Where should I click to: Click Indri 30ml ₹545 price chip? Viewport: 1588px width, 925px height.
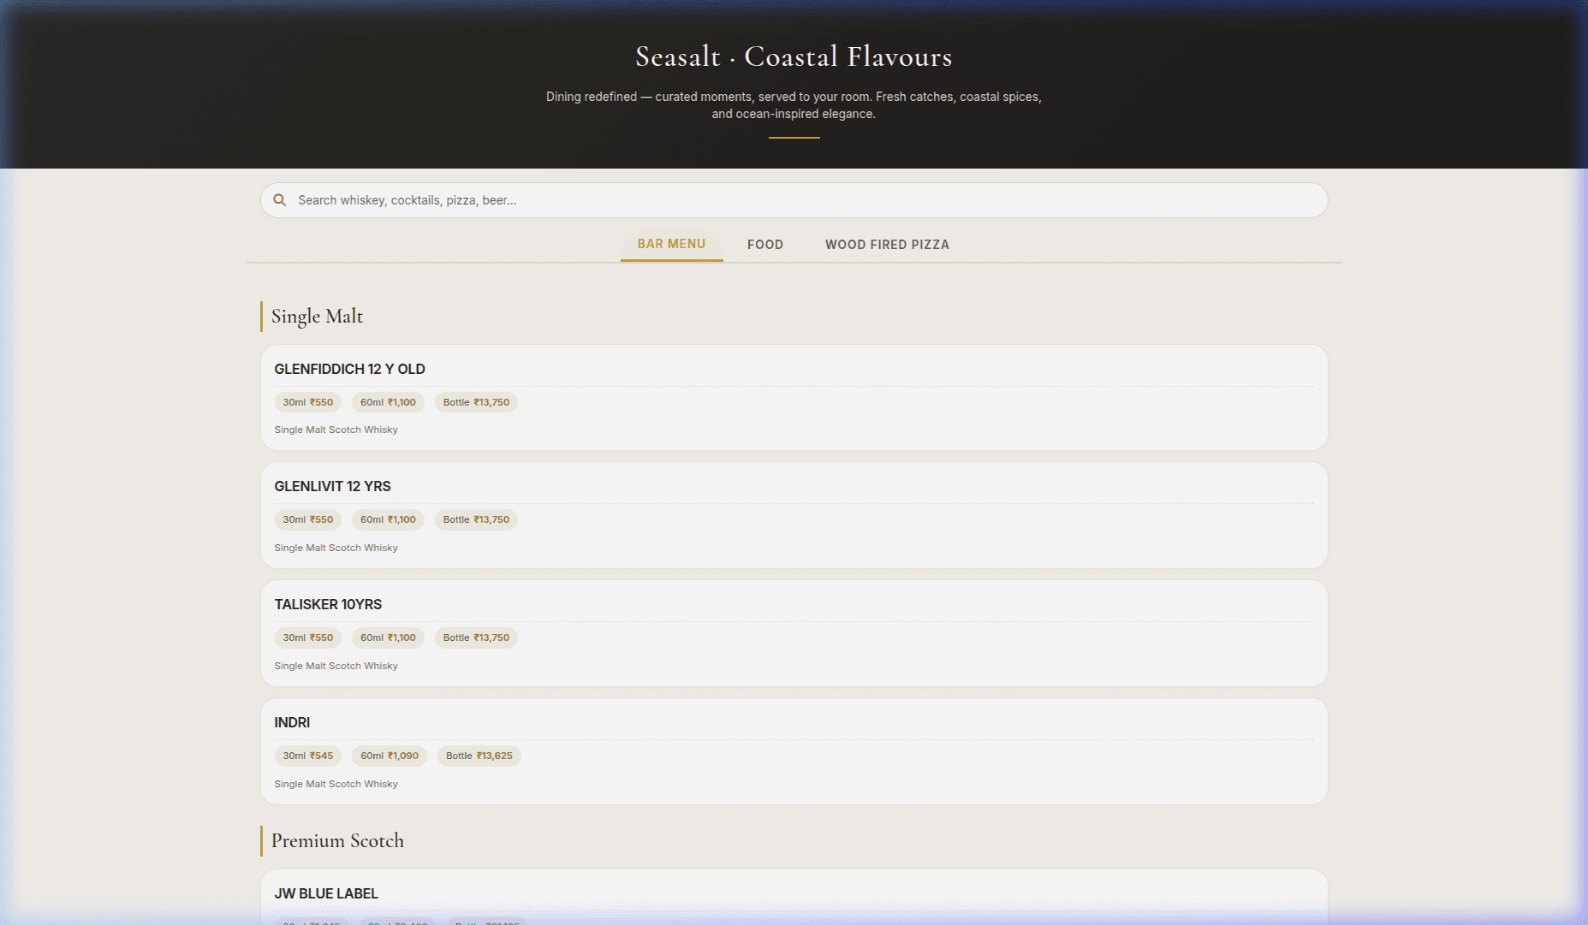[x=308, y=756]
